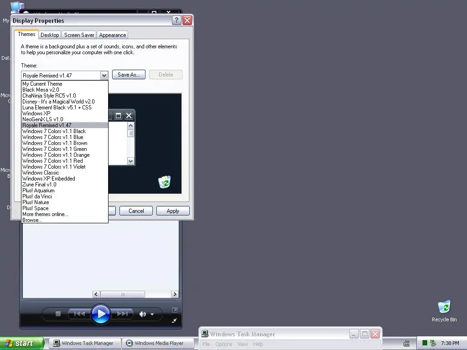
Task: Open on-screen keyboard tray icon
Action: click(406, 344)
